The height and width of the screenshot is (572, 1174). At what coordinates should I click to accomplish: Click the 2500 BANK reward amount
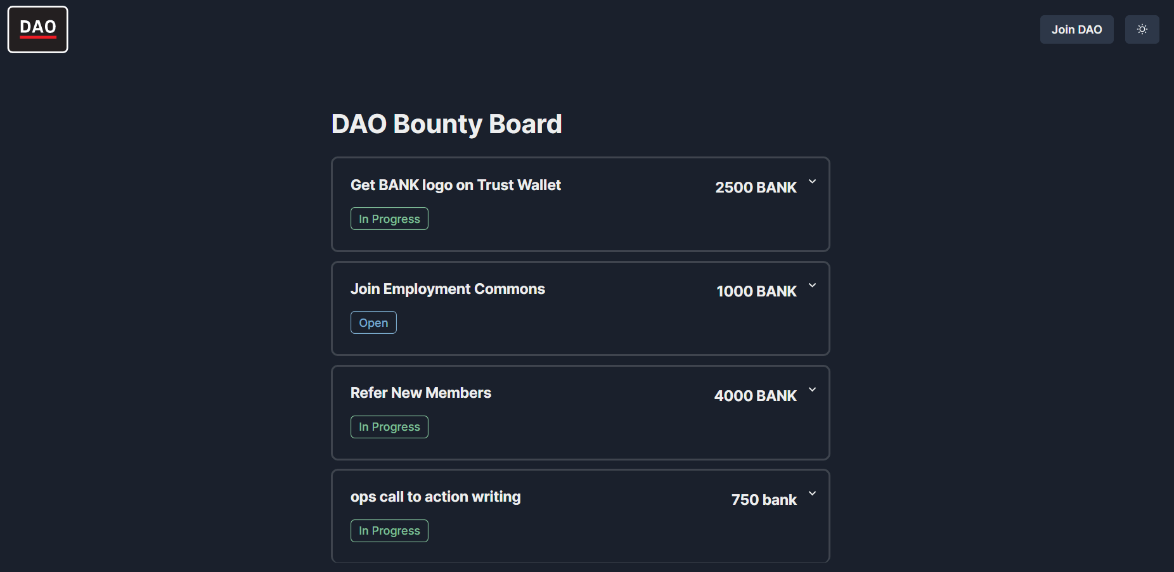(x=756, y=187)
